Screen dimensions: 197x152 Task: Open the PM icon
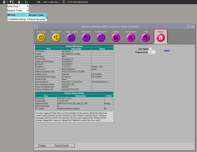(146, 38)
